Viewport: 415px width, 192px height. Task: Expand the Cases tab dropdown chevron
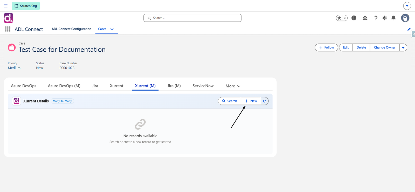point(112,29)
